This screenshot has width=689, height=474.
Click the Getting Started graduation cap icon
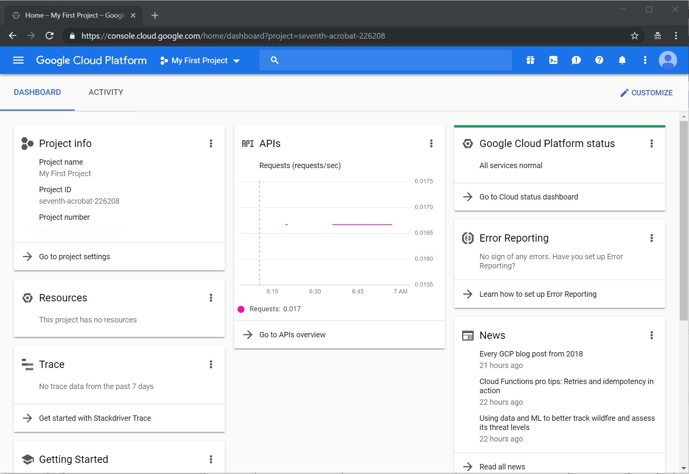tap(27, 459)
